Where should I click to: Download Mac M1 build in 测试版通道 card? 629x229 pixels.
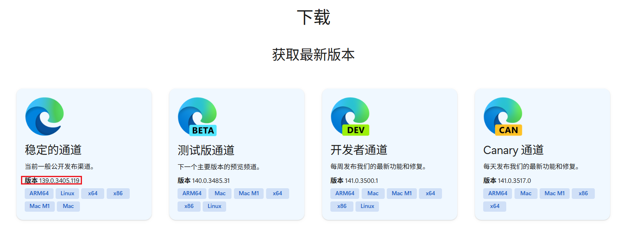[249, 194]
